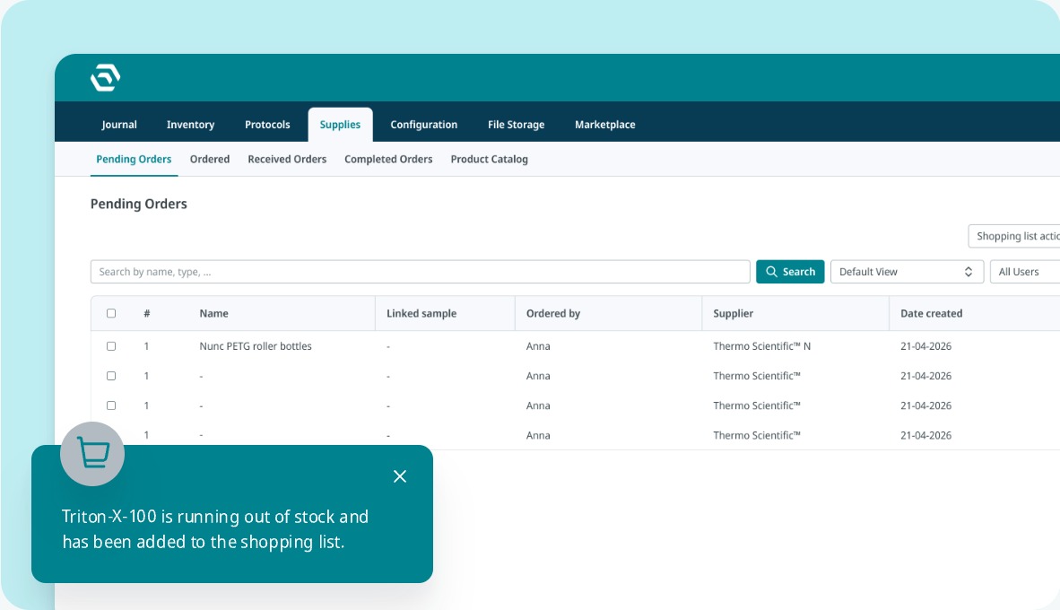Image resolution: width=1060 pixels, height=610 pixels.
Task: Go to the Journal tab
Action: (119, 125)
